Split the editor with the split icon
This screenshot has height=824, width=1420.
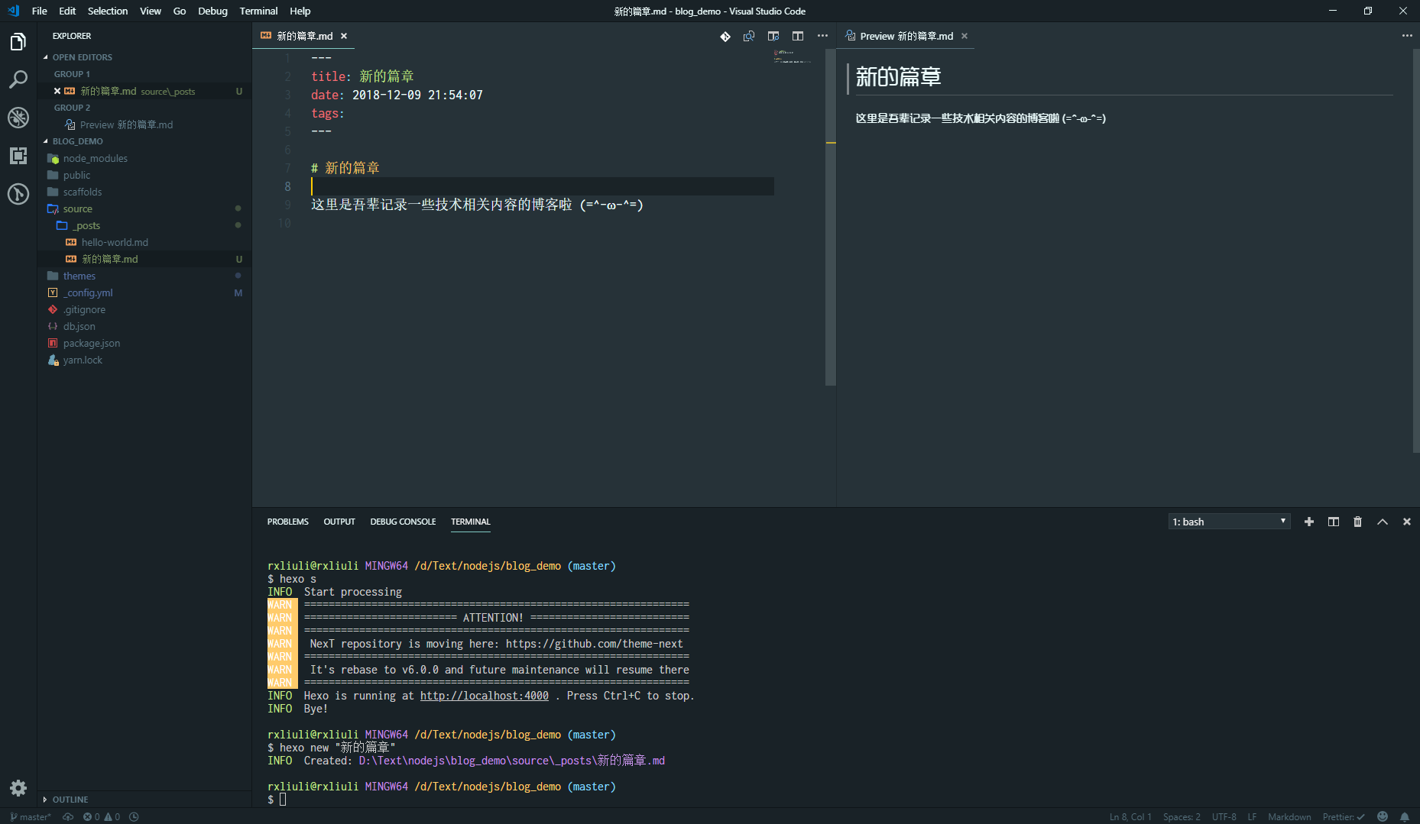pos(798,36)
